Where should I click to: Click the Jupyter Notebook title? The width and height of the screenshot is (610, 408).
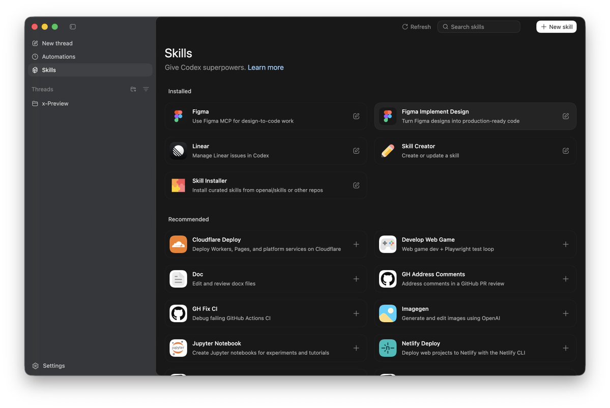(x=217, y=343)
